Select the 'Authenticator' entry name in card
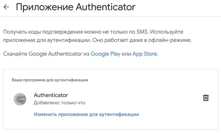The width and height of the screenshot is (221, 133). [51, 95]
